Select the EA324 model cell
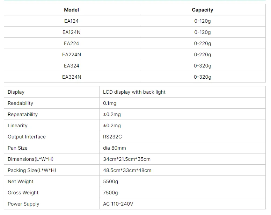The height and width of the screenshot is (215, 271). pos(71,66)
